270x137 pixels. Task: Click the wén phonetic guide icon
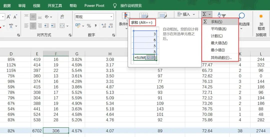pyautogui.click(x=11, y=26)
